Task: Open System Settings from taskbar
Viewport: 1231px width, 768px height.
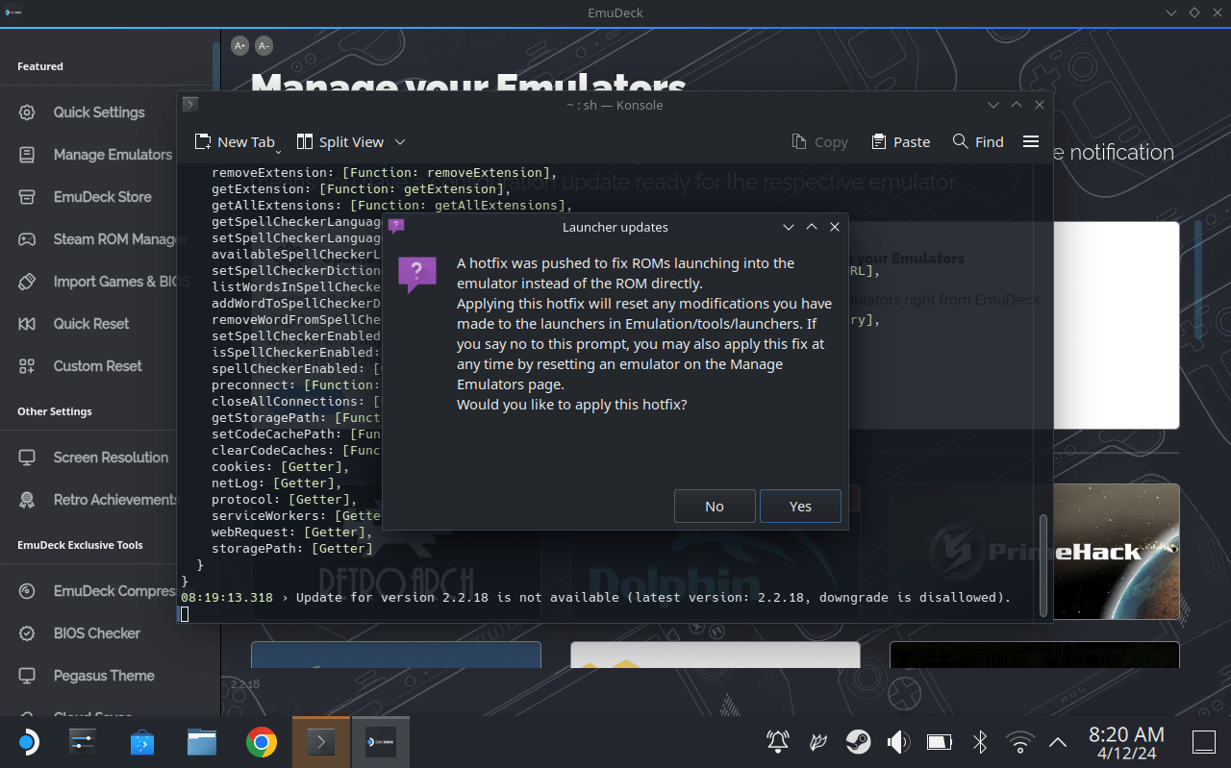Action: click(83, 742)
